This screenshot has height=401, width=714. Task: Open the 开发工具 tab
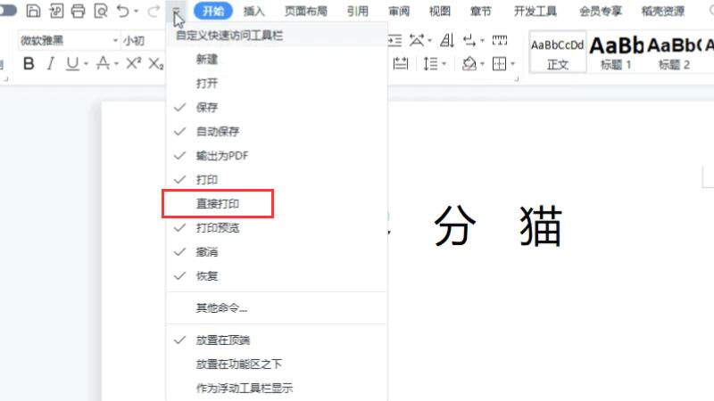(x=535, y=11)
